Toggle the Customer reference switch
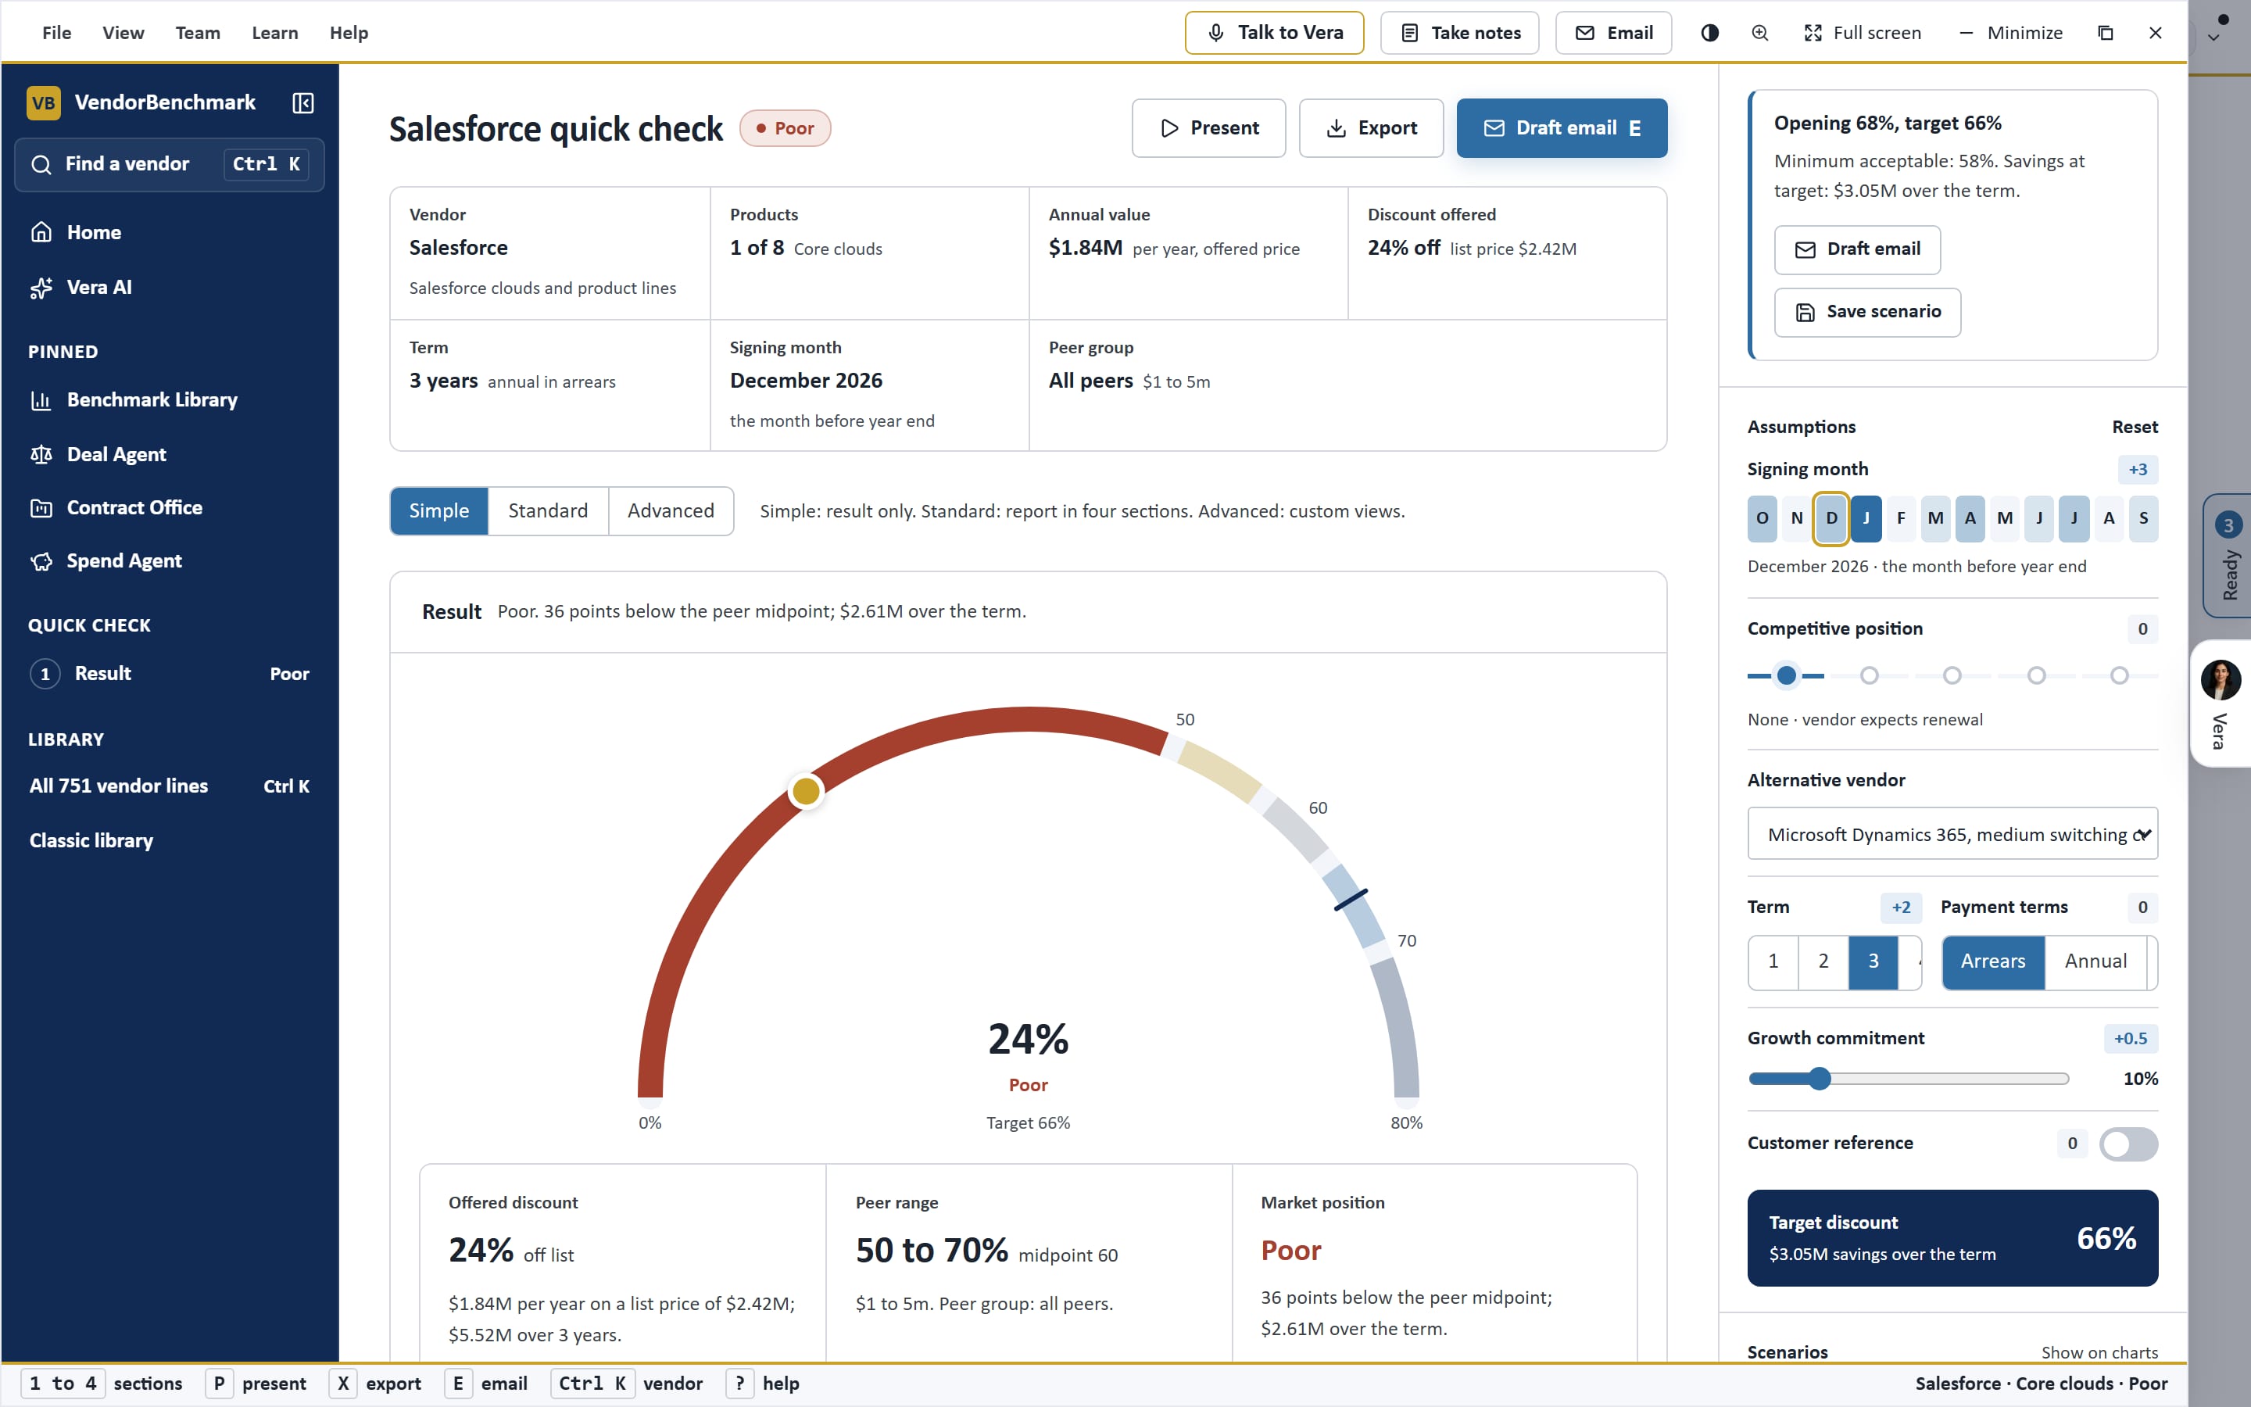 (2128, 1144)
